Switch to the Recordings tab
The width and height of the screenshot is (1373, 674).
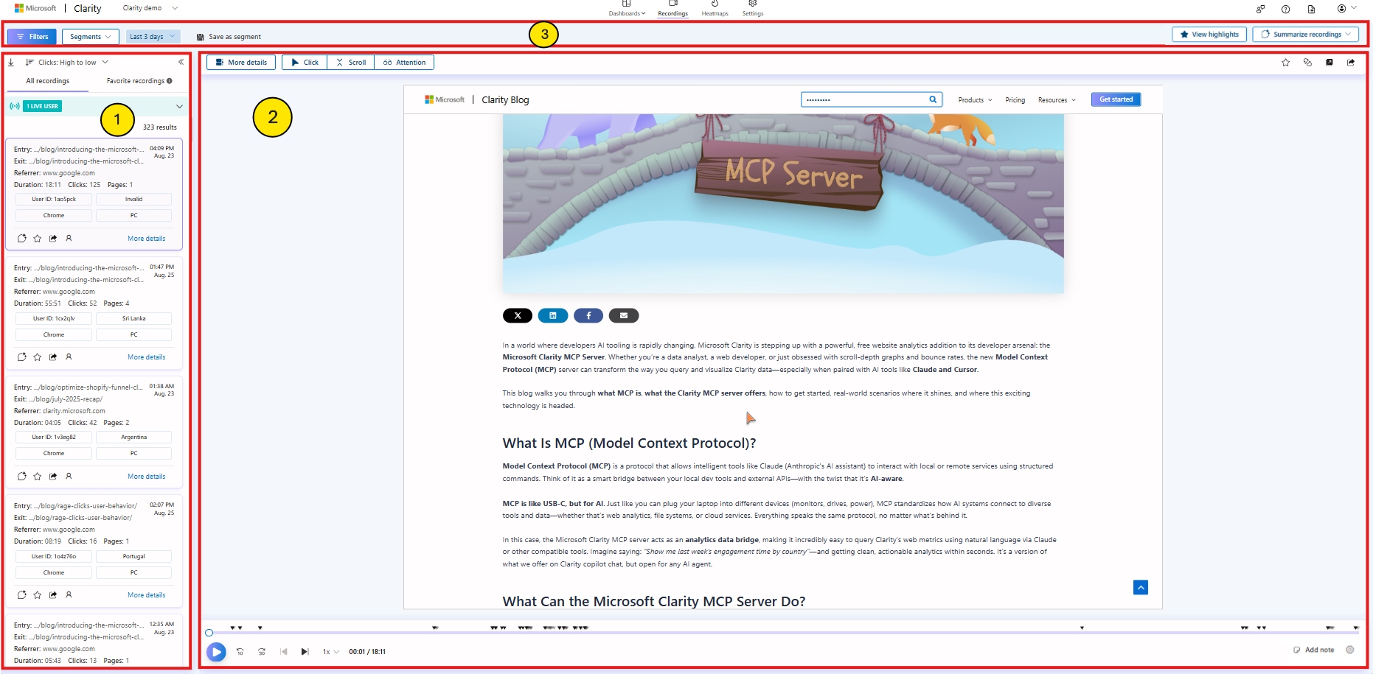click(x=672, y=9)
